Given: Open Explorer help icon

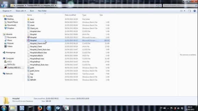Looking at the screenshot, I should 195,11.
